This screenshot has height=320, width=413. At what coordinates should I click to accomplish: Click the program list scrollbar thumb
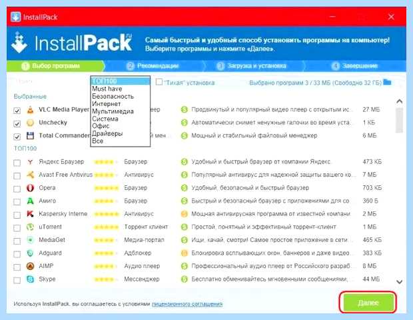click(x=399, y=120)
